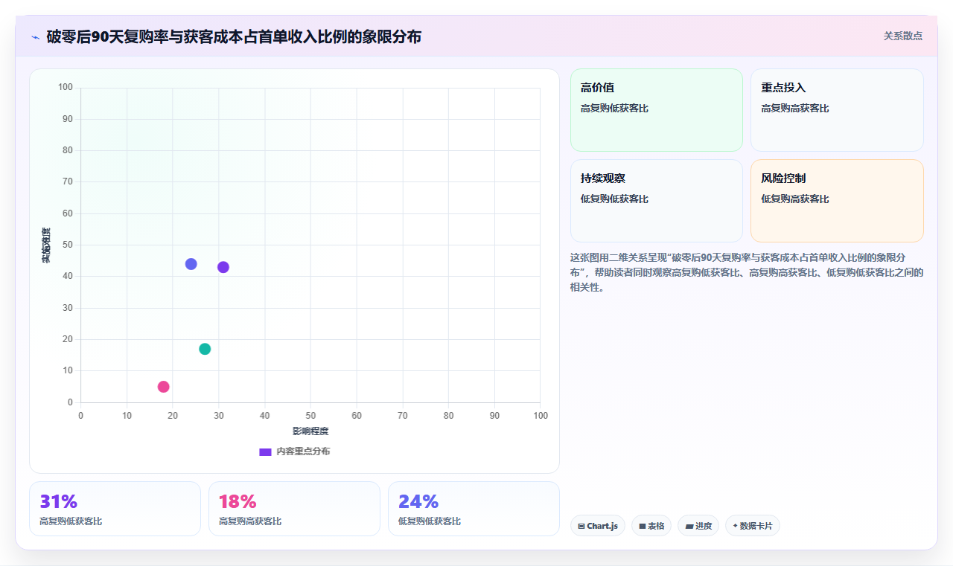Click the 31% 高复购低获客比 stat card
Image resolution: width=953 pixels, height=566 pixels.
(115, 509)
